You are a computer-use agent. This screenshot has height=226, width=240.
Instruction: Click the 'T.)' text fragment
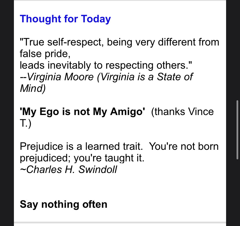(x=26, y=123)
